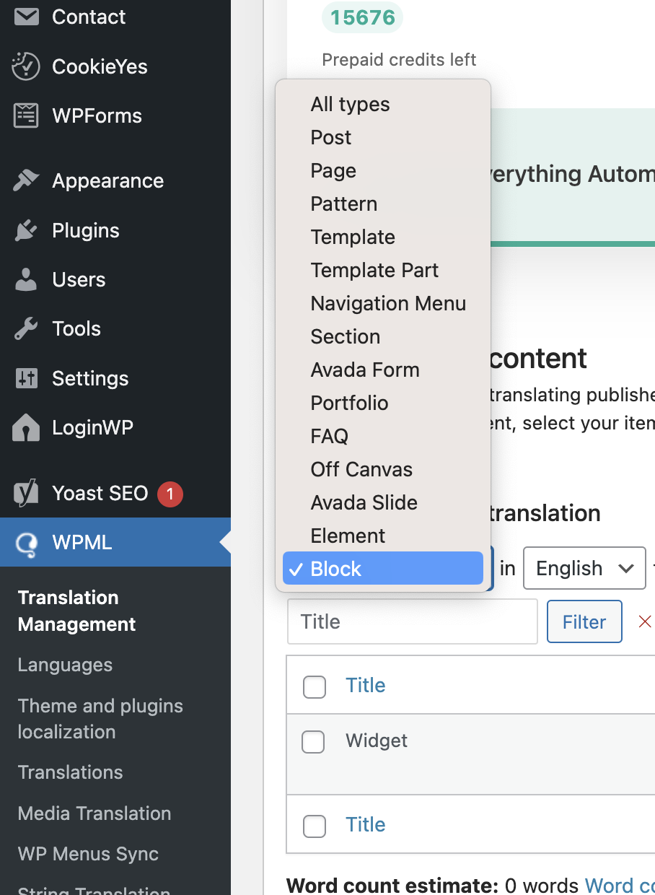Tick the select-all checkbox in table footer

315,826
